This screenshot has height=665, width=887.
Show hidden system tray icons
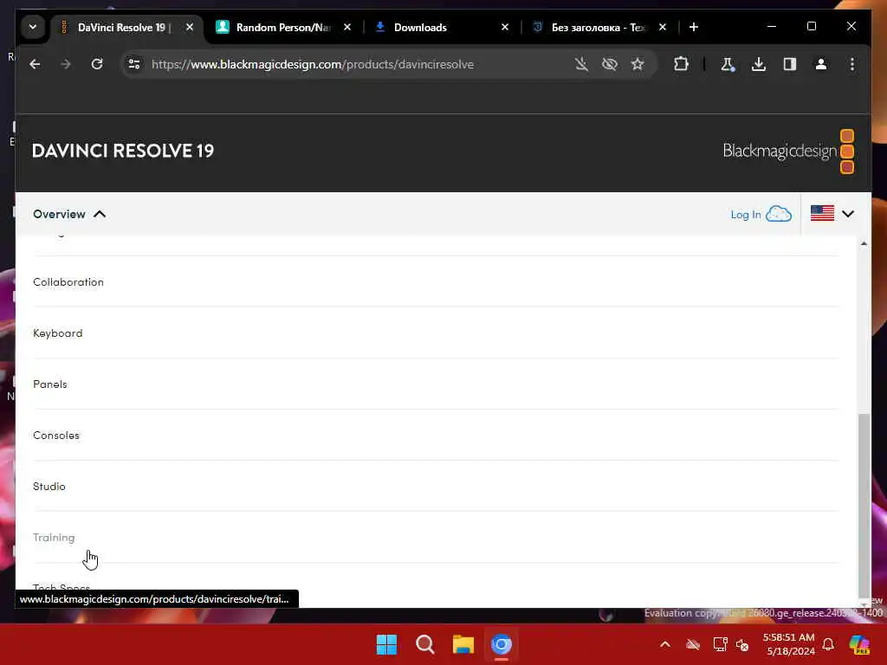pos(665,644)
